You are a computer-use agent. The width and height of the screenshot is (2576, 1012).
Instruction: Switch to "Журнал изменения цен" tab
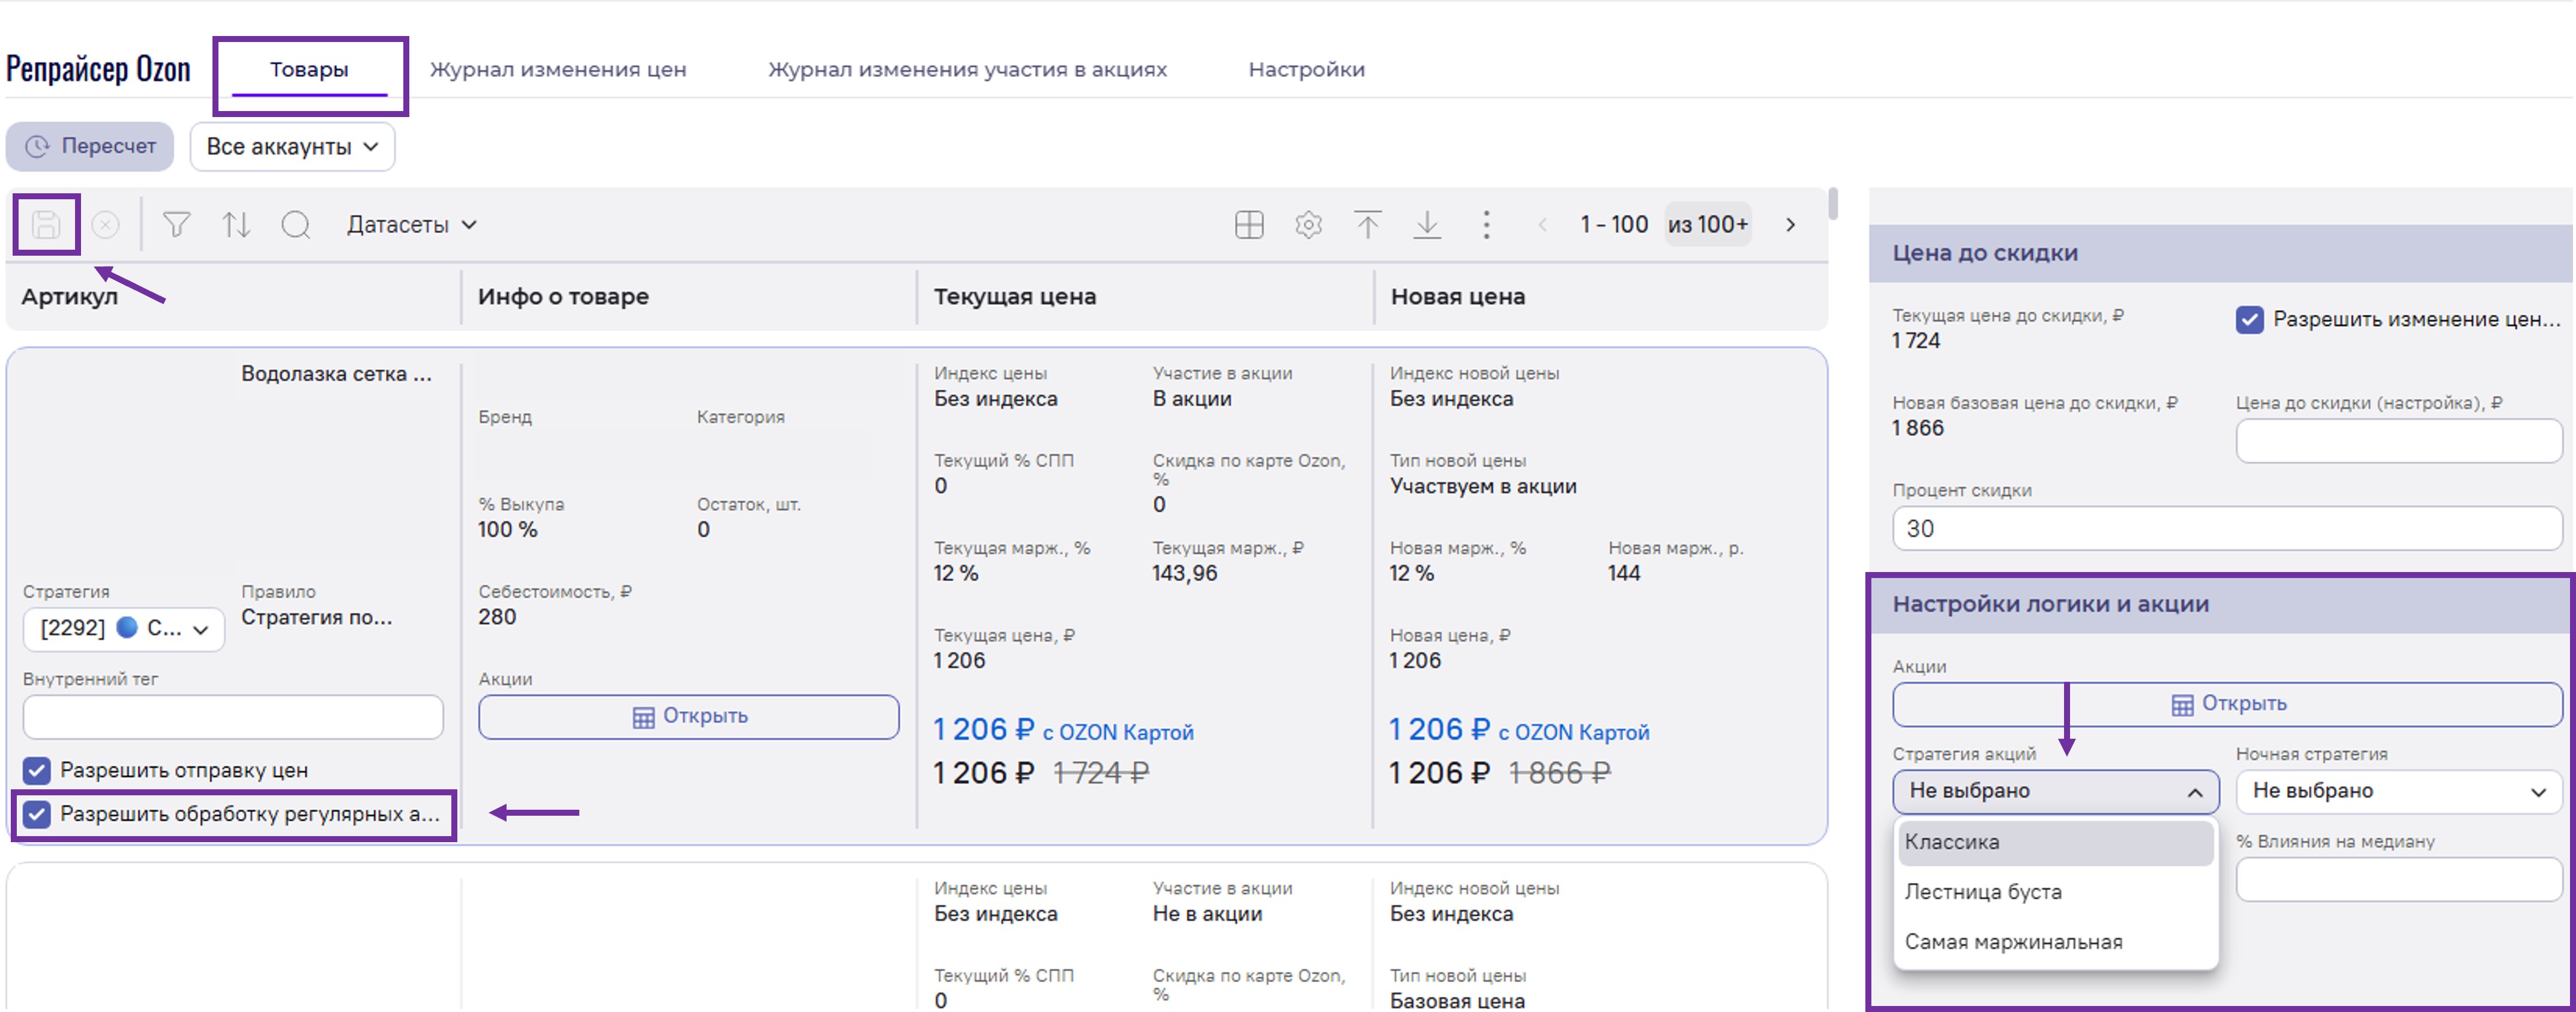[x=558, y=70]
